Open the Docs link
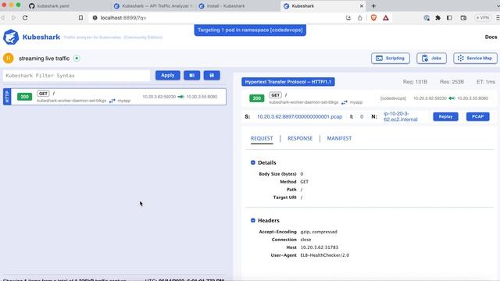500x281 pixels. click(x=491, y=37)
